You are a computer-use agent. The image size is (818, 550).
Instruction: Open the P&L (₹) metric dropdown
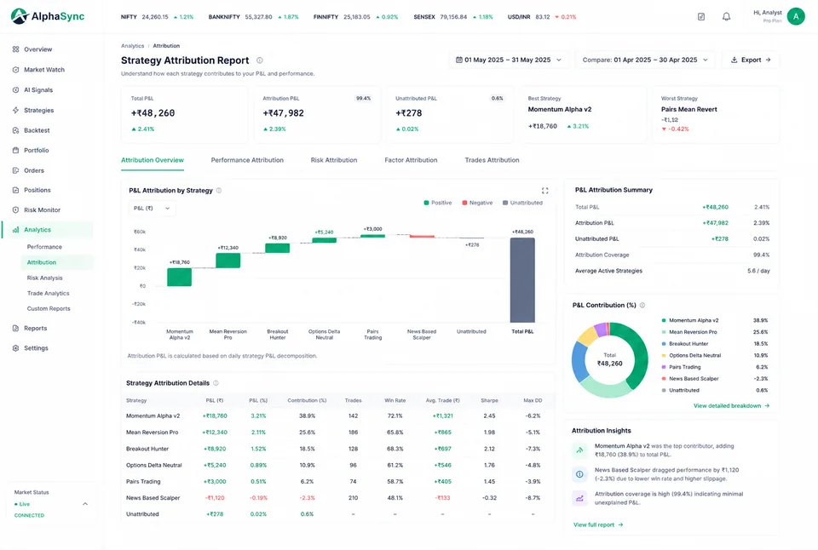pos(152,208)
